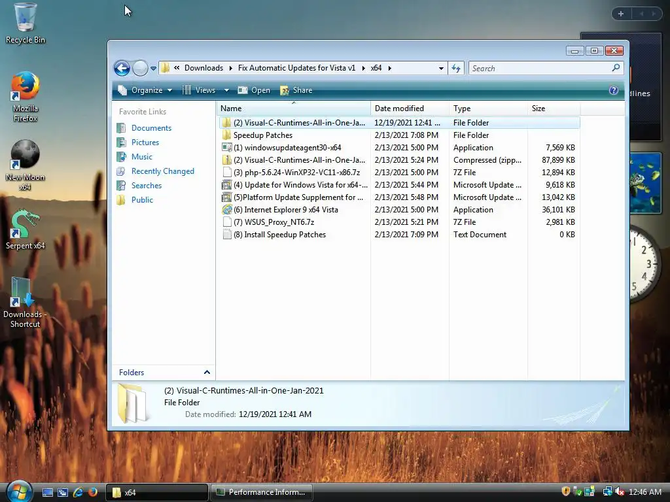This screenshot has width=670, height=502.
Task: Click the muted volume tray icon
Action: pos(620,492)
